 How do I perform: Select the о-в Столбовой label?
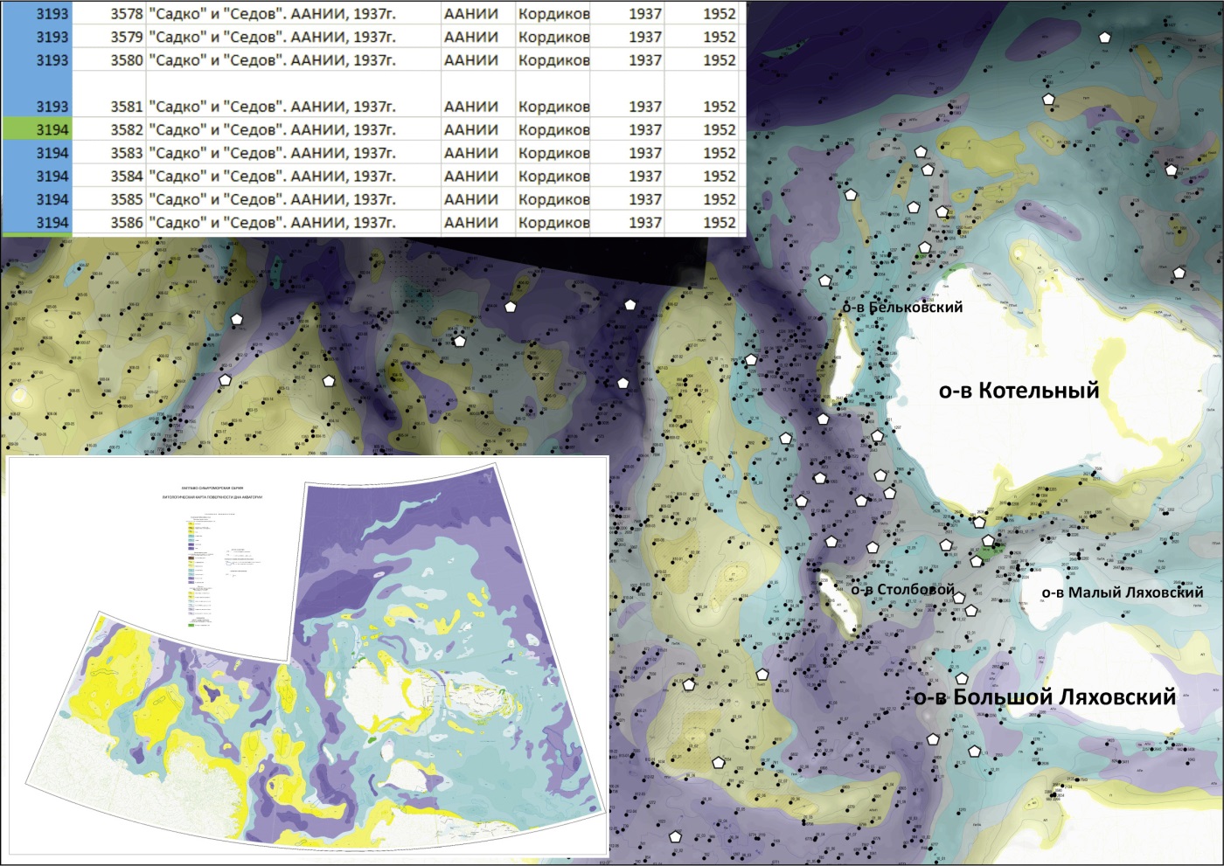coord(902,590)
